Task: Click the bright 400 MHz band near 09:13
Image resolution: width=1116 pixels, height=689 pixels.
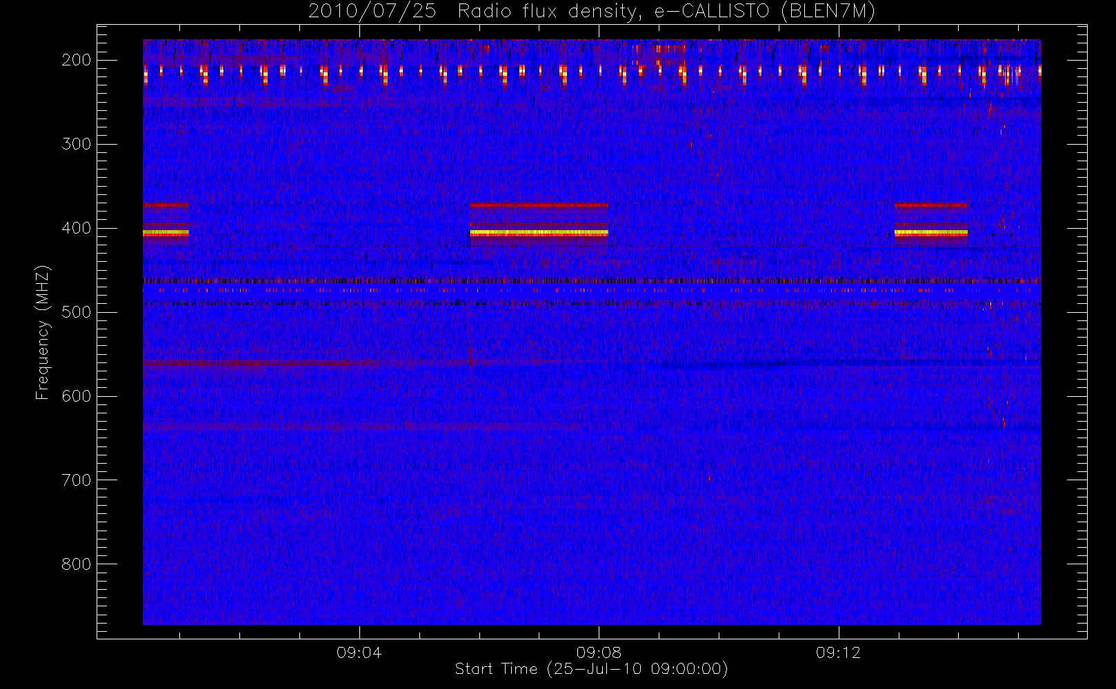Action: point(931,234)
